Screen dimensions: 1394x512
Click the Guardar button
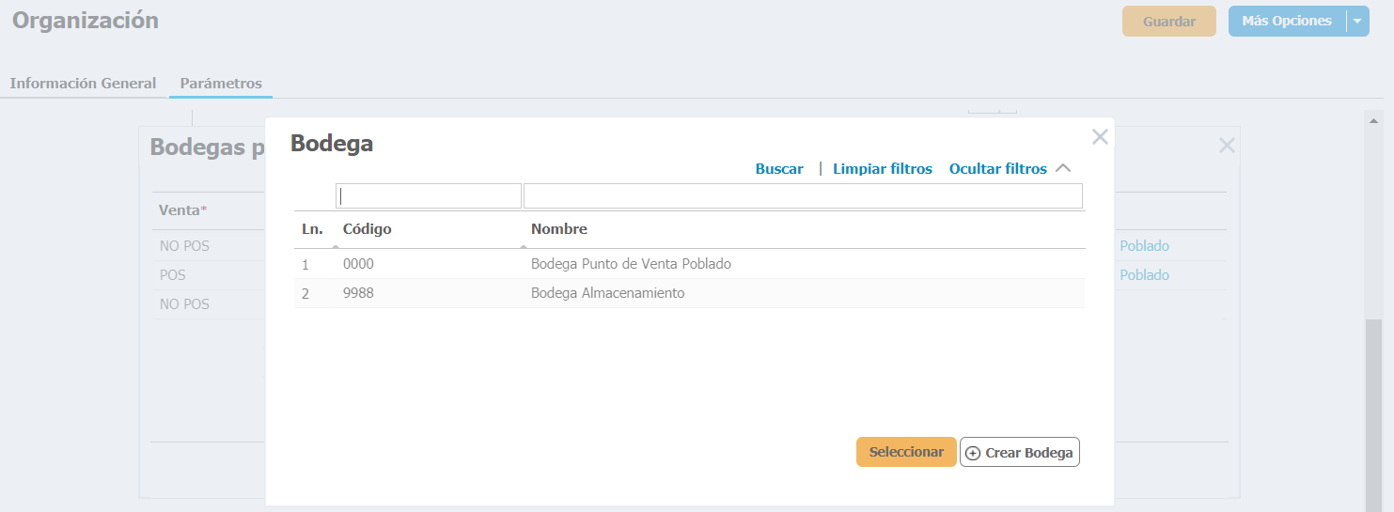1169,22
